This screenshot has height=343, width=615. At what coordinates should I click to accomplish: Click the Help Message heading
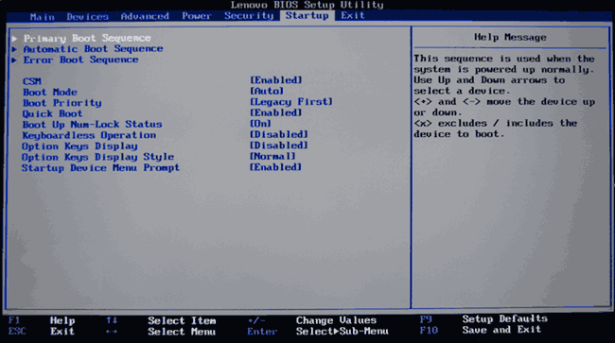pyautogui.click(x=510, y=37)
